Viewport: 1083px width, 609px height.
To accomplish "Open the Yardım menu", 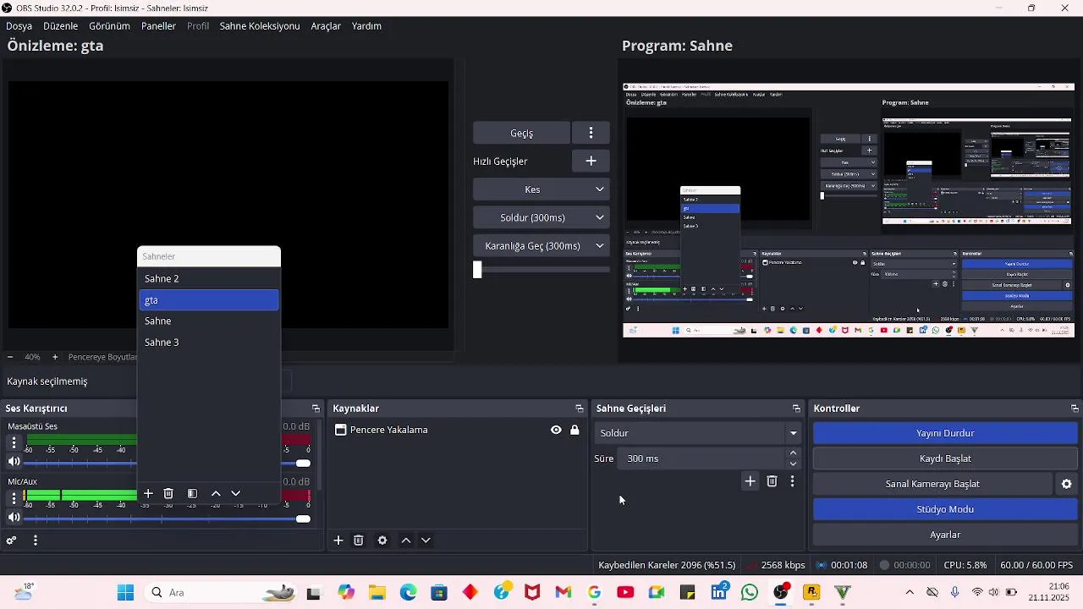I will click(x=366, y=26).
